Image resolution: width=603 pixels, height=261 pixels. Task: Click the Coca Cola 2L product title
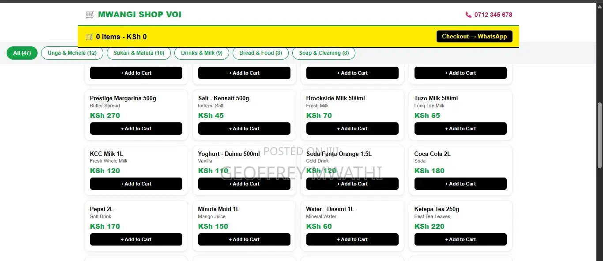(x=433, y=154)
